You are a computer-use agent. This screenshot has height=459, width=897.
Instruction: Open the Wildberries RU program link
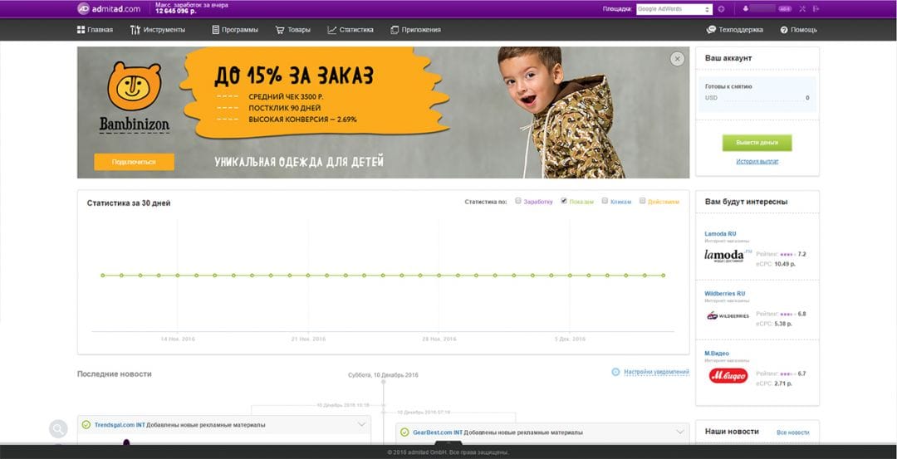click(725, 293)
